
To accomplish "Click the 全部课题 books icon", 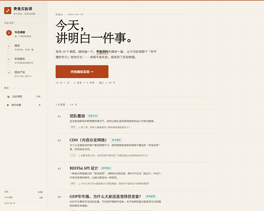I will click(8, 97).
